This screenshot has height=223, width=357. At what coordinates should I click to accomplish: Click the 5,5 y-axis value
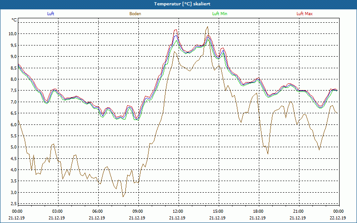pyautogui.click(x=13, y=136)
